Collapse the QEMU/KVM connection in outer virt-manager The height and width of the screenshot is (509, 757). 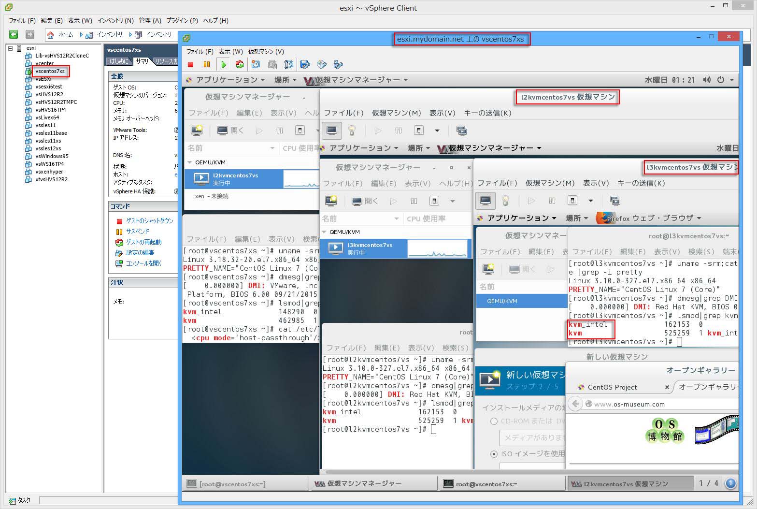(x=190, y=162)
